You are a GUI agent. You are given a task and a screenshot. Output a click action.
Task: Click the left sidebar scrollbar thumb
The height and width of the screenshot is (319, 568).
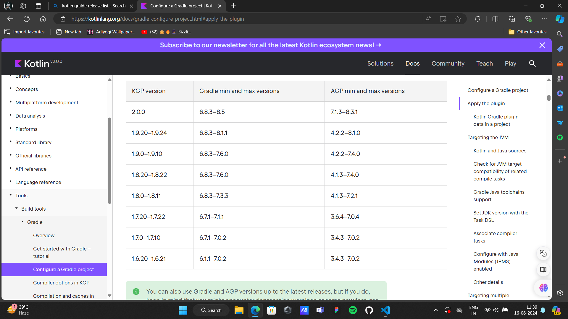tap(109, 161)
